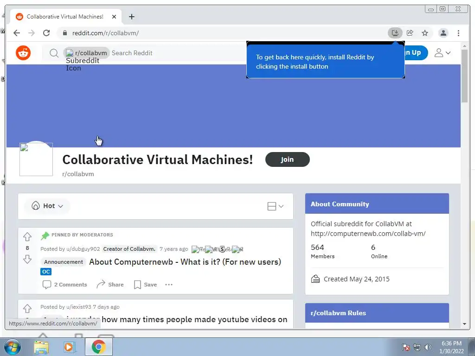Screen dimensions: 475x356
Task: Click the subreddit avatar image
Action: [x=36, y=159]
